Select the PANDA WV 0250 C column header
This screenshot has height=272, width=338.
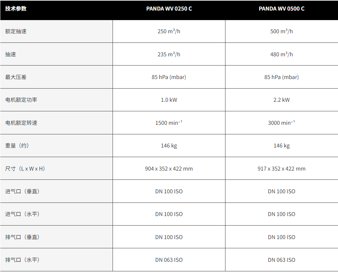pos(169,9)
